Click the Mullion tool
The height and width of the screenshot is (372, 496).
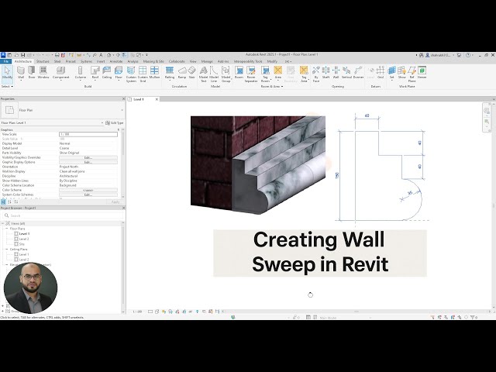(x=154, y=73)
